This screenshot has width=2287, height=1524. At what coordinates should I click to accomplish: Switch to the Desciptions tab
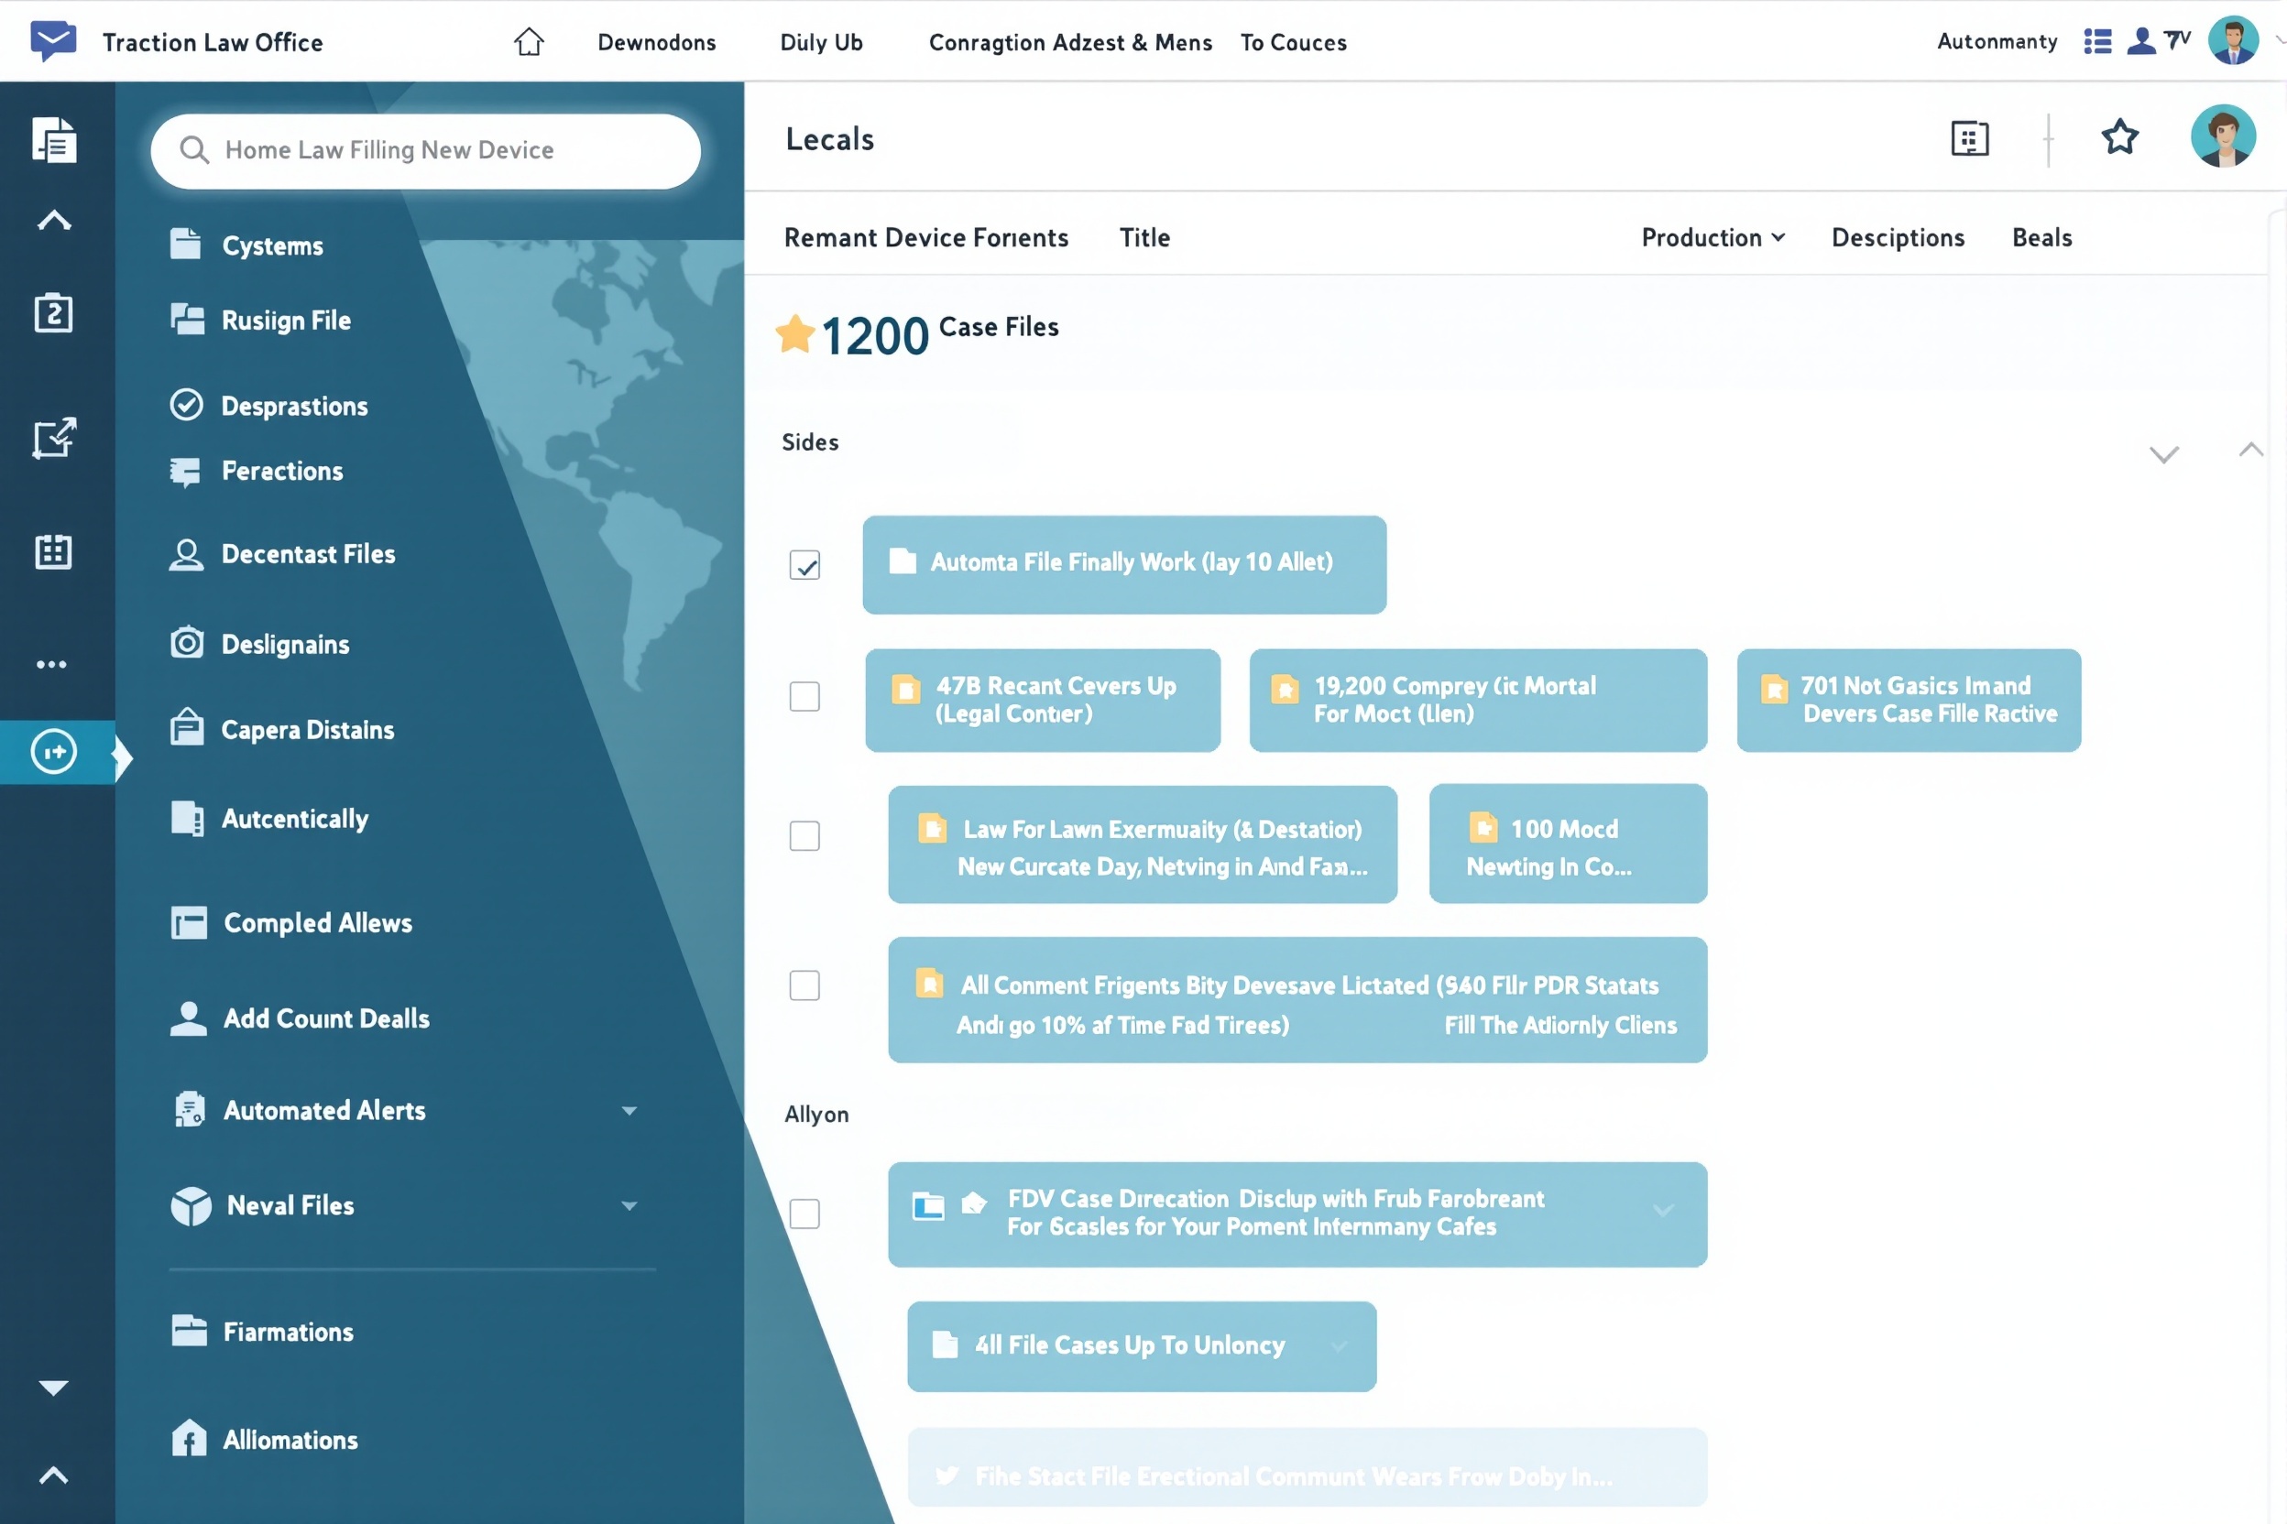1897,237
